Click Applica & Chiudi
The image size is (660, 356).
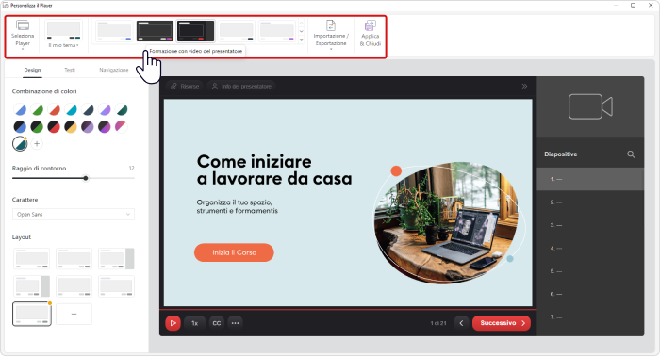coord(370,34)
